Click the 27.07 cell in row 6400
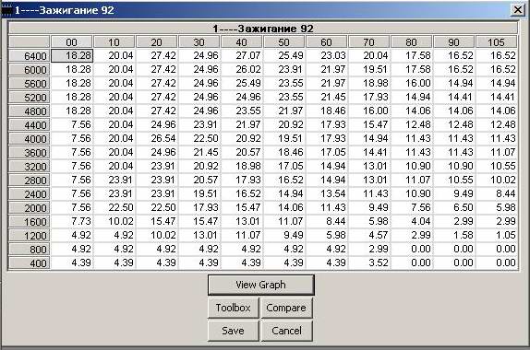The height and width of the screenshot is (350, 530). click(x=241, y=55)
